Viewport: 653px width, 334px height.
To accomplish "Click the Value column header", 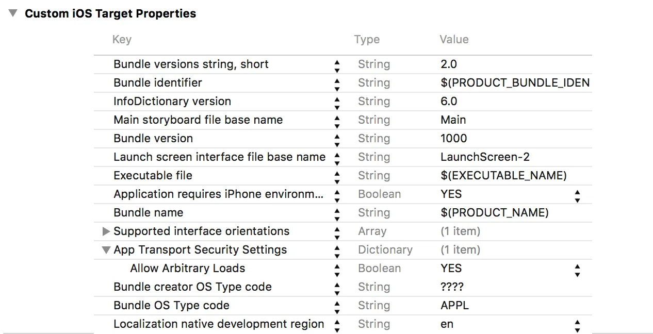I will [454, 40].
